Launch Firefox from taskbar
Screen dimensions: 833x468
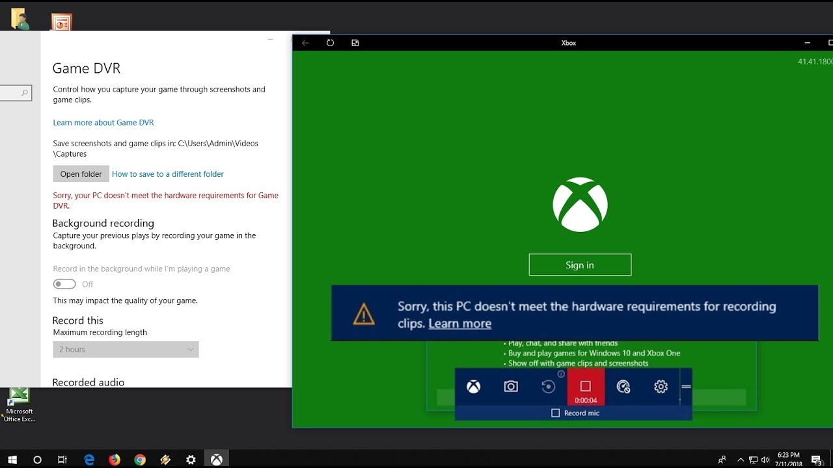coord(115,460)
